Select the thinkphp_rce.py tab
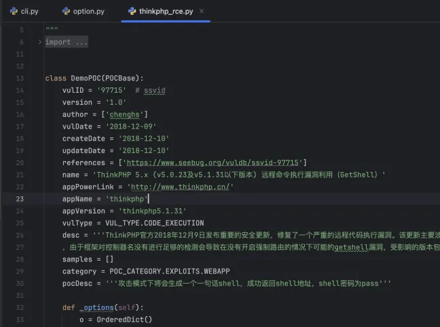The image size is (440, 327). click(165, 11)
